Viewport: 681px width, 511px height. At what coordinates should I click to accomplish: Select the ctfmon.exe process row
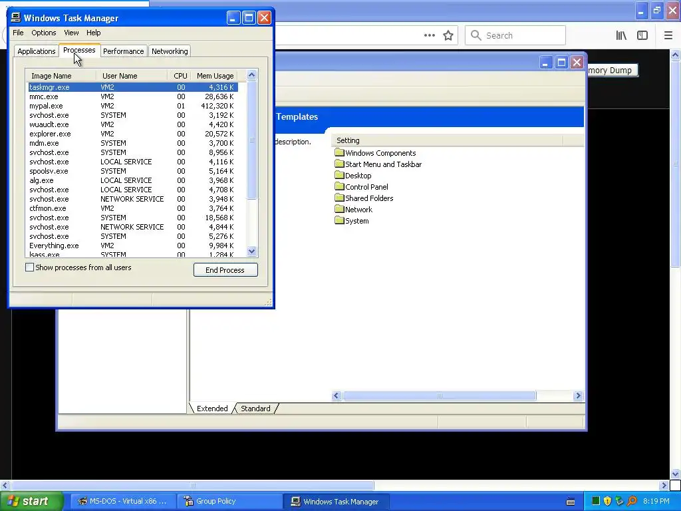[131, 208]
